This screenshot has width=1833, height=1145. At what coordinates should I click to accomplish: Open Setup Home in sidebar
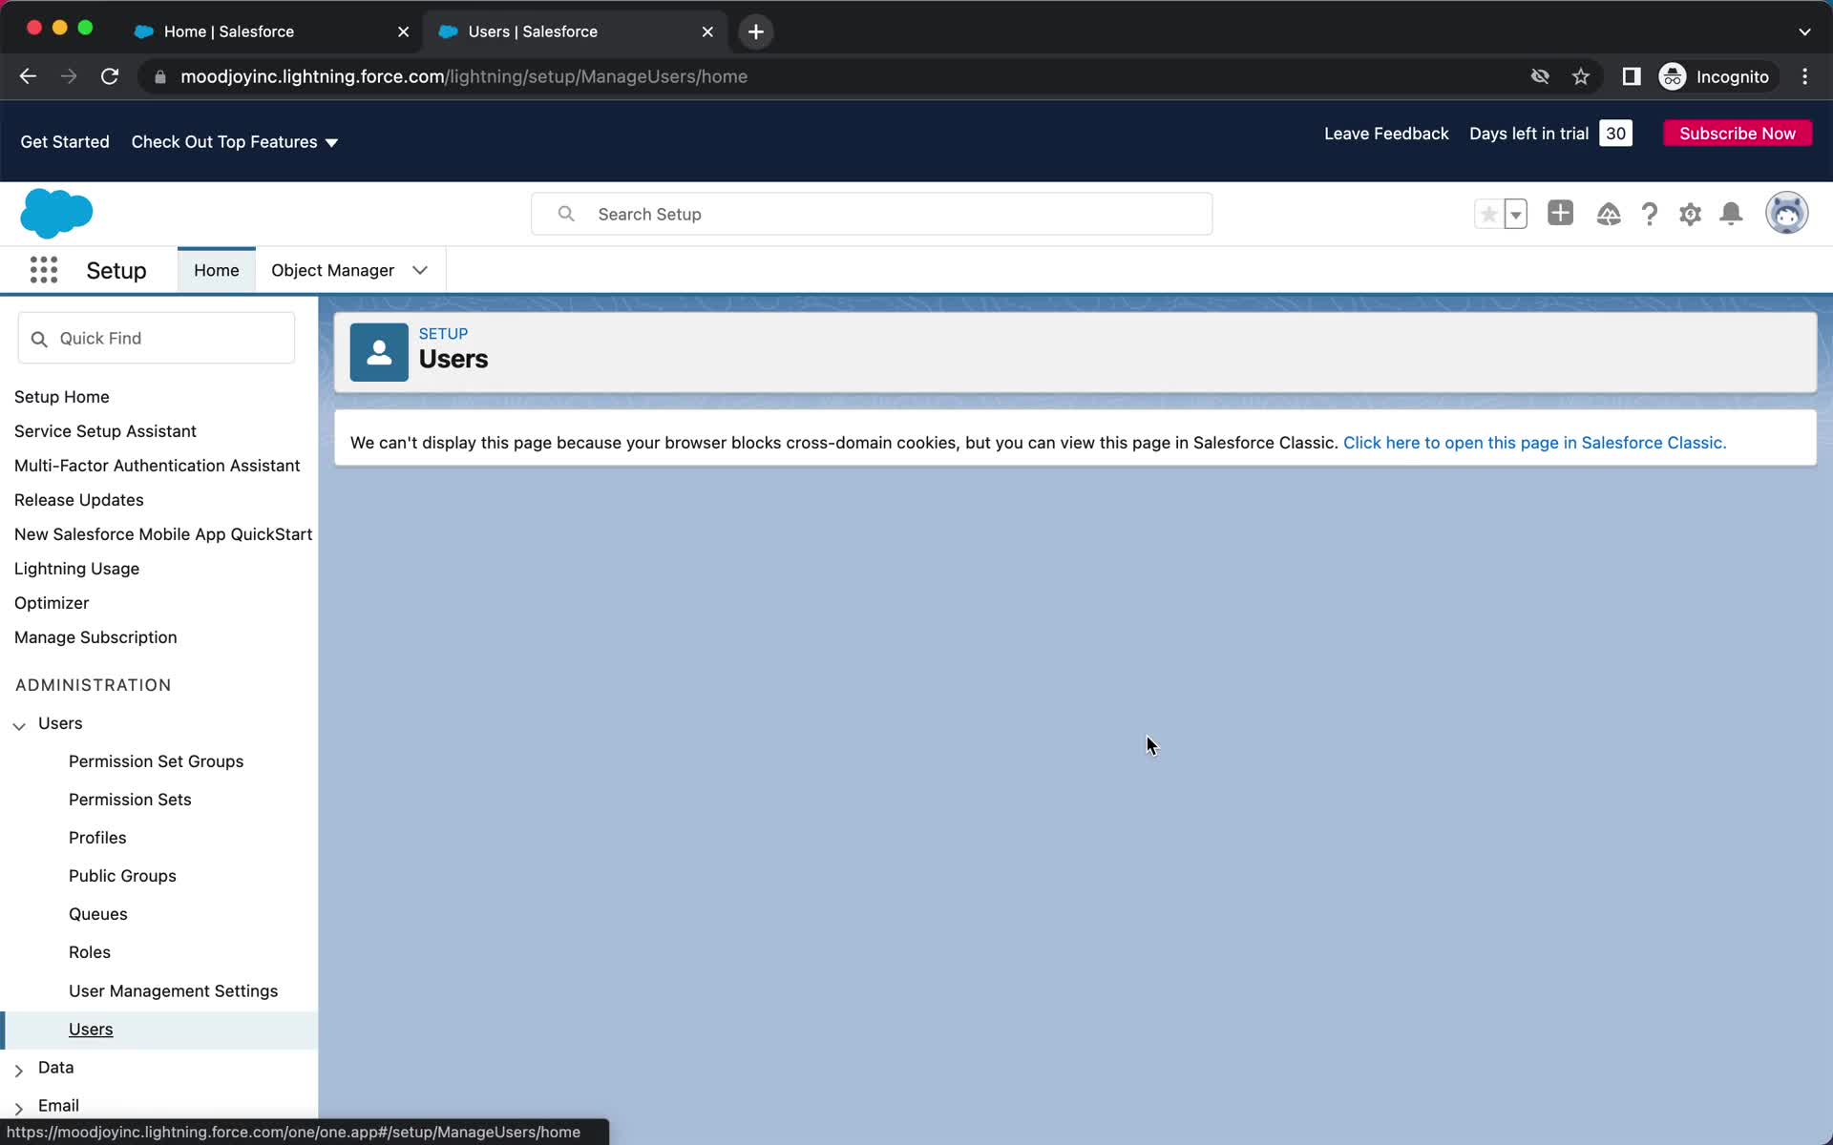(x=62, y=397)
